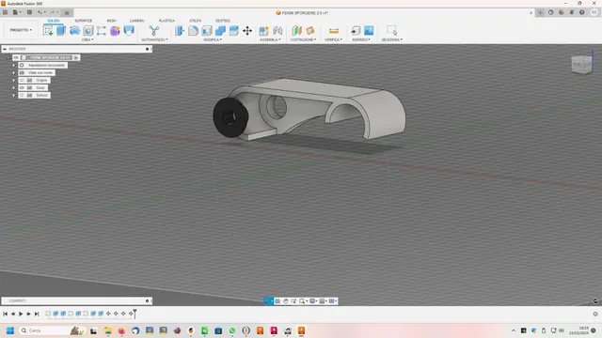Expand the Origine folder
This screenshot has width=602, height=338.
pos(14,80)
